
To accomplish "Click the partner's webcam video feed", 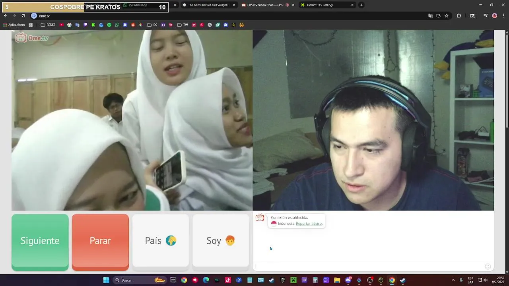I will click(x=132, y=120).
